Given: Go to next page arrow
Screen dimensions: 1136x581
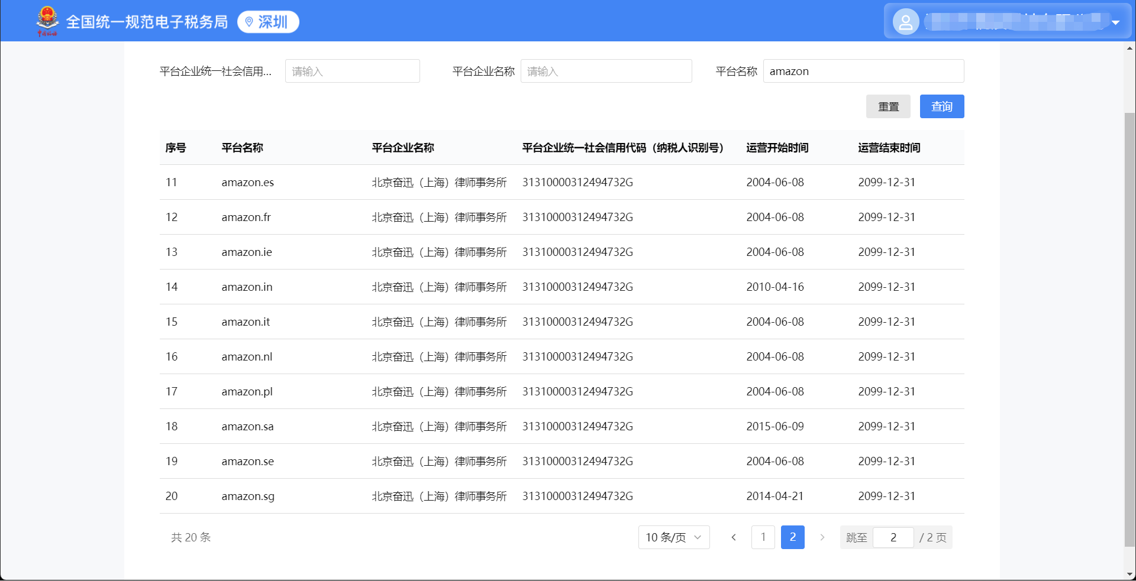Looking at the screenshot, I should coord(822,537).
